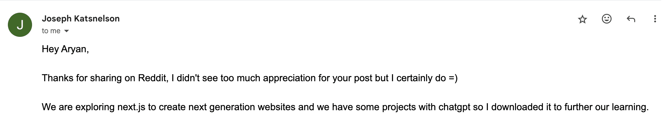Expand recipient details arrow beside "to me"
The height and width of the screenshot is (125, 666).
(67, 31)
